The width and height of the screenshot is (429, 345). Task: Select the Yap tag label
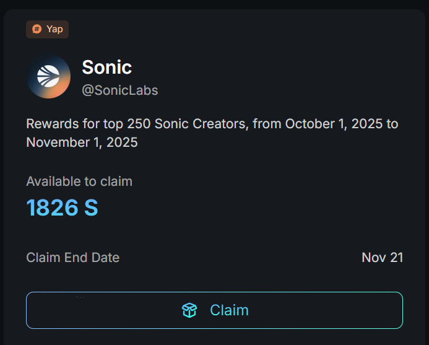(54, 29)
